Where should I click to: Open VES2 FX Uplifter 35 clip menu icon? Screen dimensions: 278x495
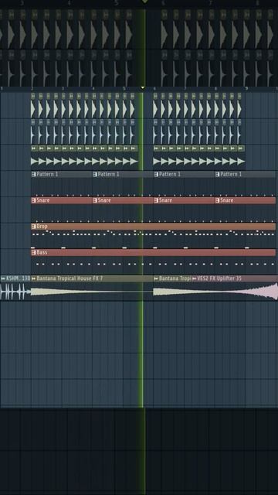(194, 278)
